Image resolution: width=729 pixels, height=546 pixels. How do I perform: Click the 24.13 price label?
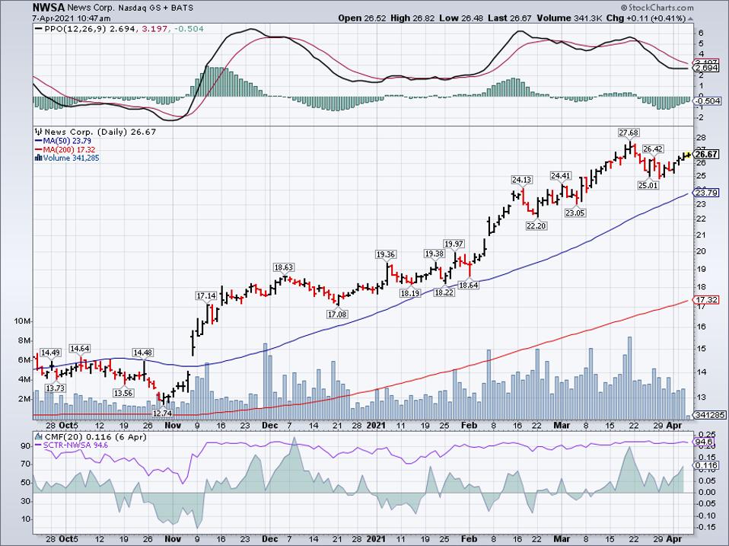click(522, 180)
